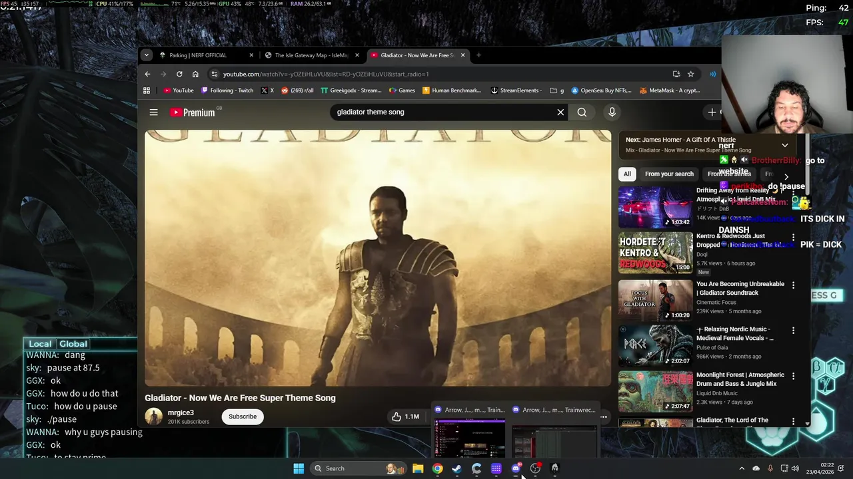Viewport: 853px width, 479px height.
Task: Click the Gladiator video player
Action: point(378,258)
